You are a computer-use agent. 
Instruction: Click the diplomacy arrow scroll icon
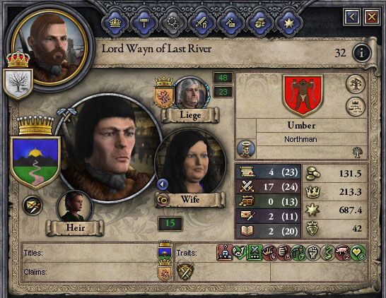click(x=33, y=205)
